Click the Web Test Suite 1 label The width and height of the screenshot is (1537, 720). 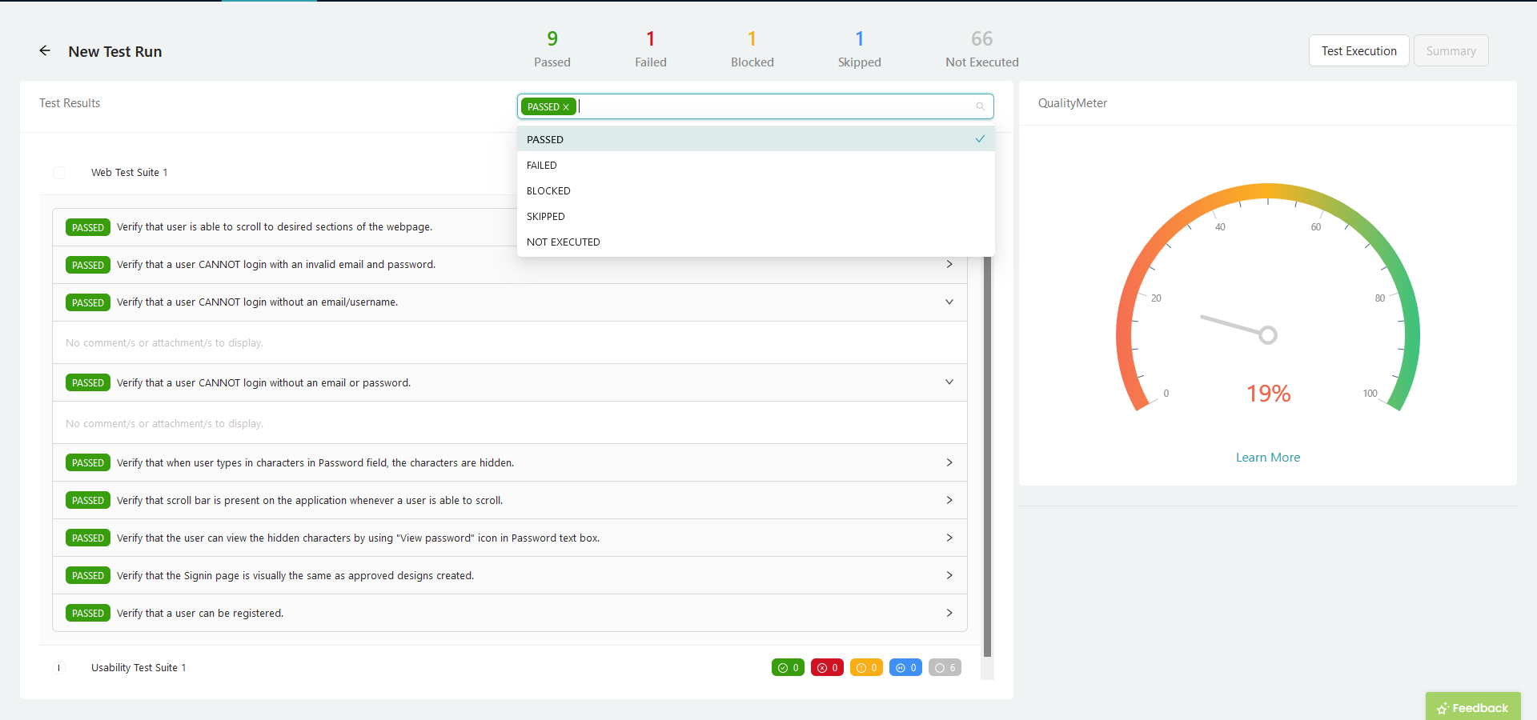[x=130, y=173]
